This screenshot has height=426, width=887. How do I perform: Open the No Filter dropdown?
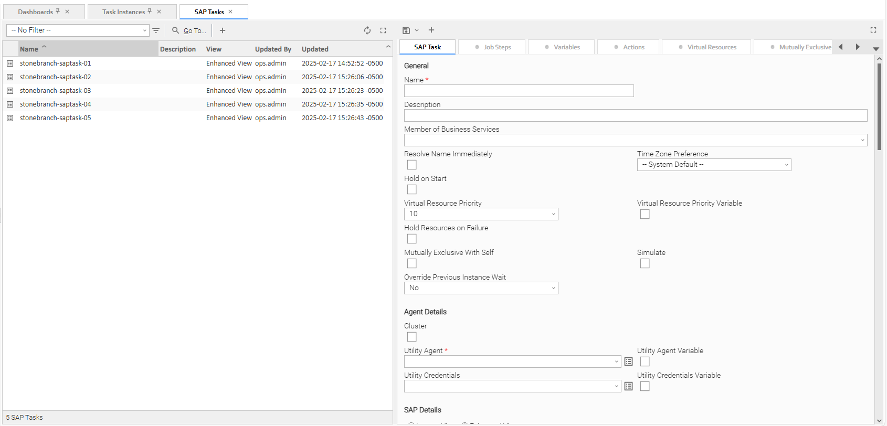pyautogui.click(x=78, y=30)
